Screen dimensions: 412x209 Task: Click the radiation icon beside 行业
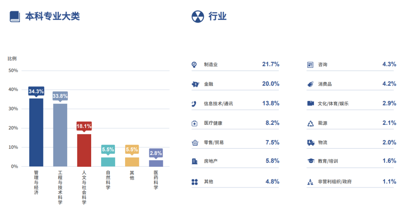pyautogui.click(x=198, y=16)
